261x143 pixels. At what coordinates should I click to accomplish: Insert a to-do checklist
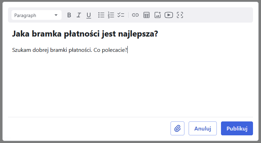tap(121, 15)
